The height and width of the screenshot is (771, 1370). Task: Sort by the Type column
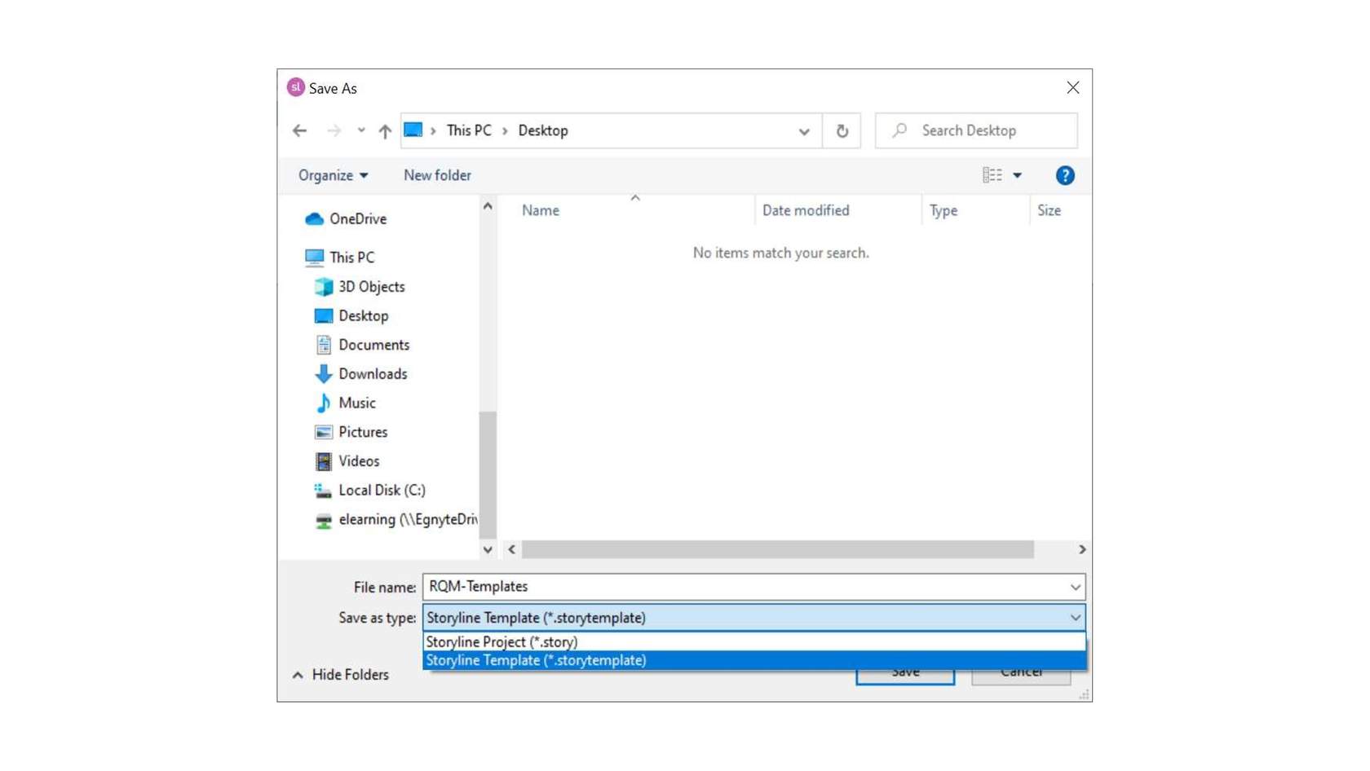pos(944,210)
